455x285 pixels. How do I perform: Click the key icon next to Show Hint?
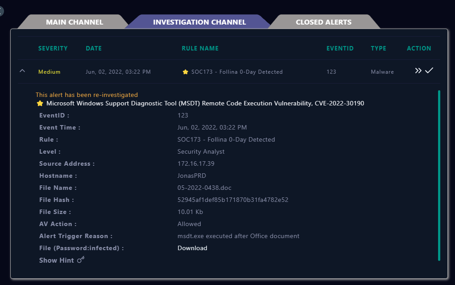(x=81, y=259)
